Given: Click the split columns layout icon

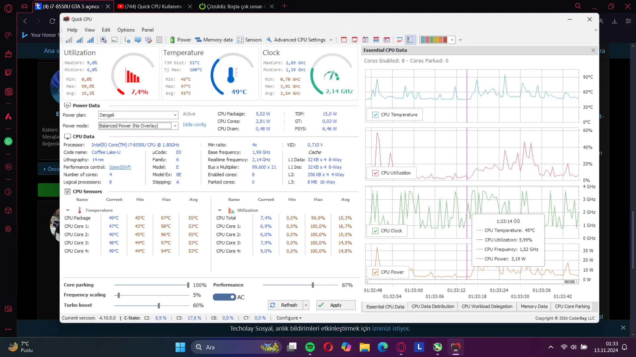Looking at the screenshot, I should [365, 40].
